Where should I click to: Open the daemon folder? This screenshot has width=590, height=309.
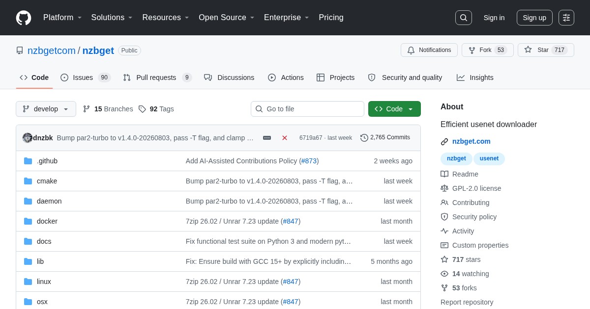point(49,201)
